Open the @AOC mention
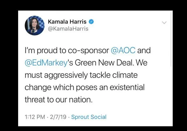Screen dimensions: 187x131 [123, 51]
